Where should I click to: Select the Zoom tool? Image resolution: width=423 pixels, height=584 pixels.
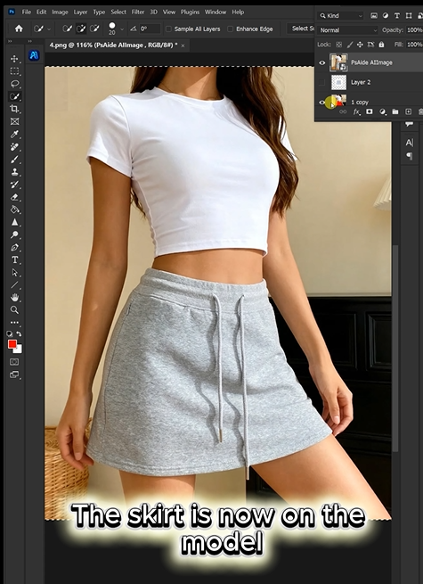point(14,310)
